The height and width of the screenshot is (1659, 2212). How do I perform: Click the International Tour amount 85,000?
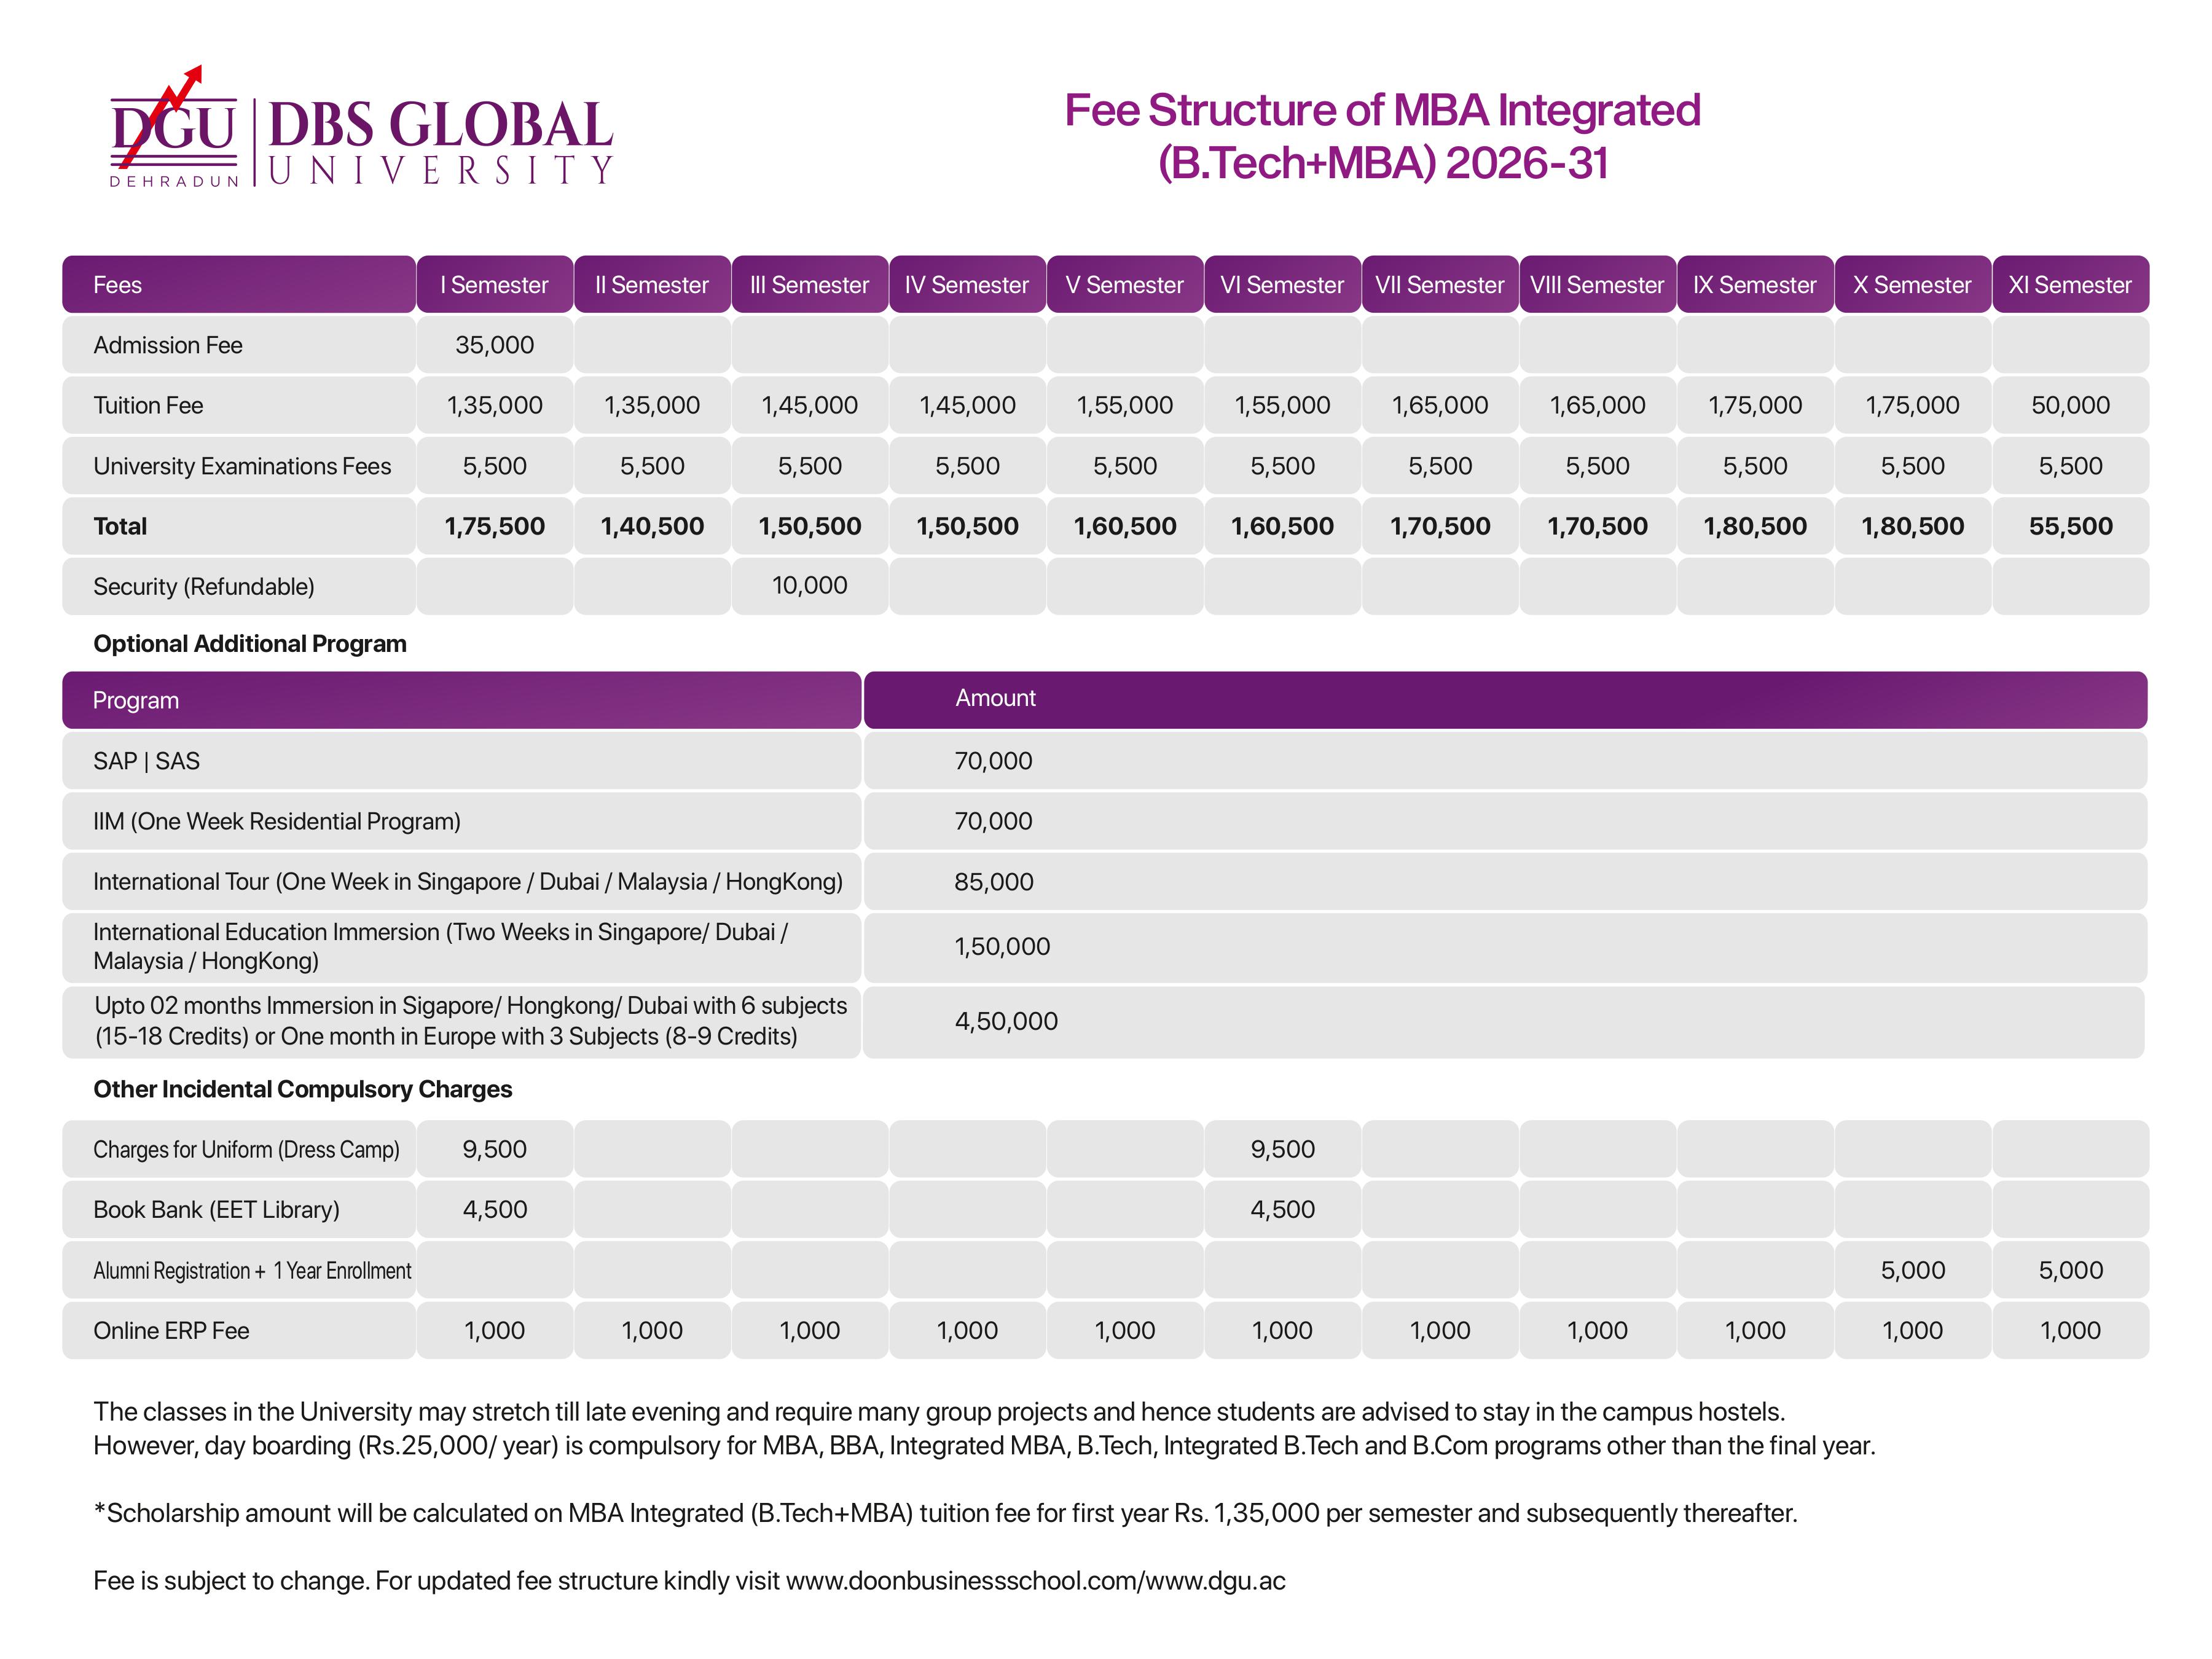pos(993,882)
